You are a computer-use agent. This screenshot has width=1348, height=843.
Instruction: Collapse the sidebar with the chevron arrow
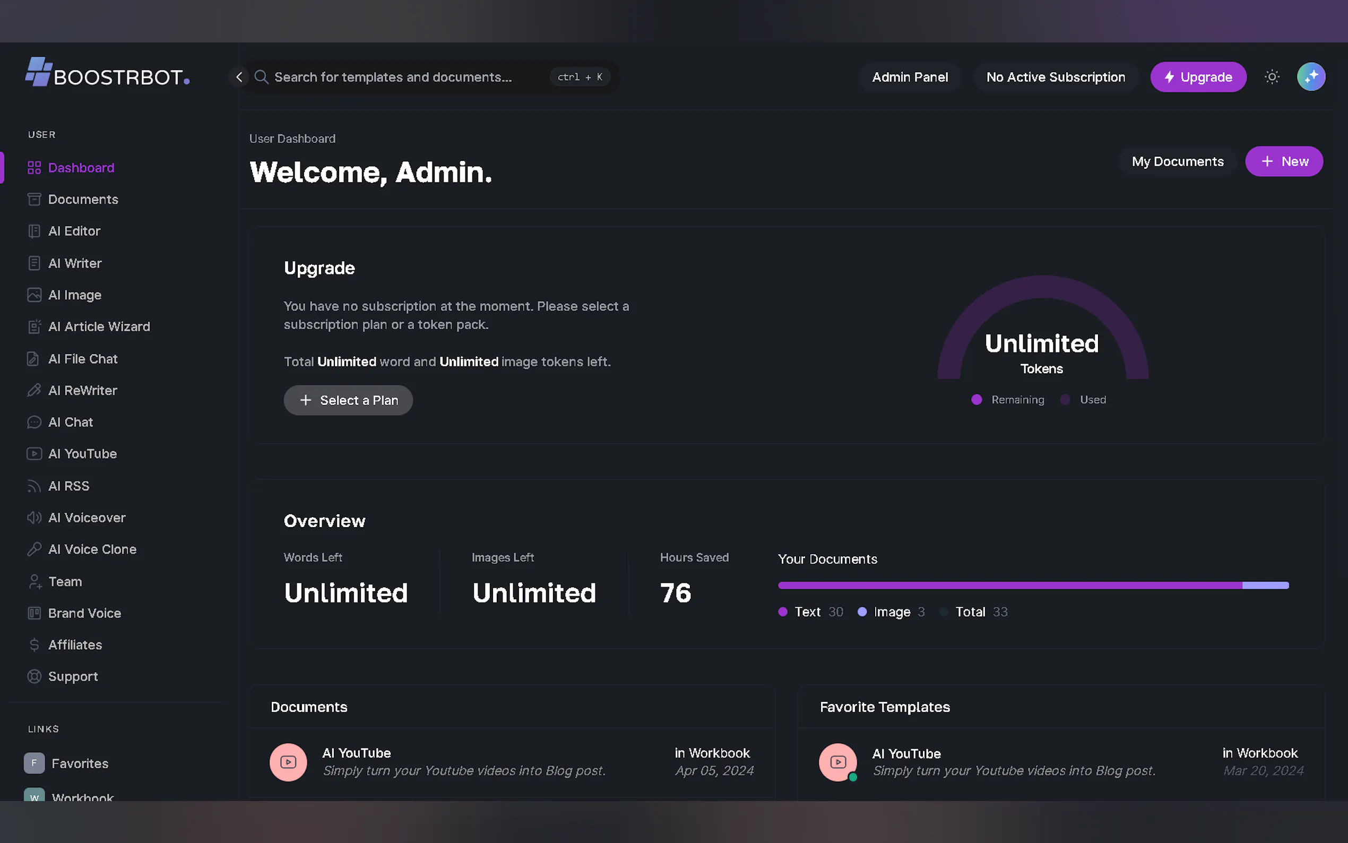[x=239, y=77]
